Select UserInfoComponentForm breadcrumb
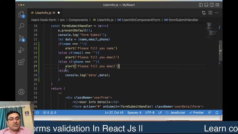238x134 pixels. pos(139,20)
